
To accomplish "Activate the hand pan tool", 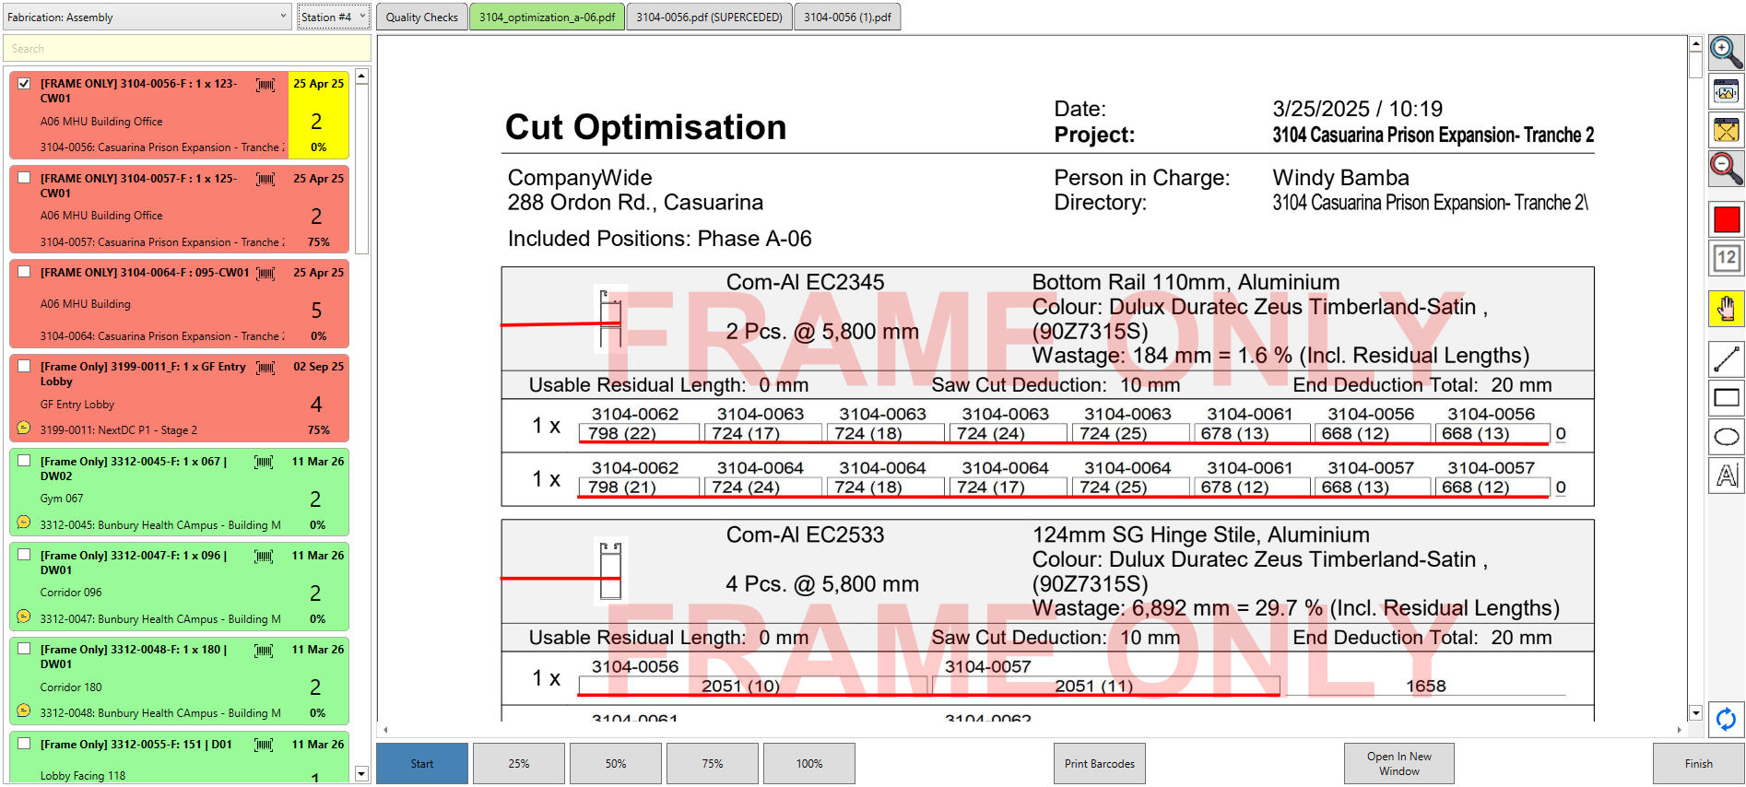I will [x=1726, y=309].
